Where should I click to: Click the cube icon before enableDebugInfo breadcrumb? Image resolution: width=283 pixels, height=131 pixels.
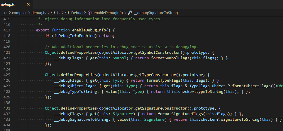coord(90,13)
